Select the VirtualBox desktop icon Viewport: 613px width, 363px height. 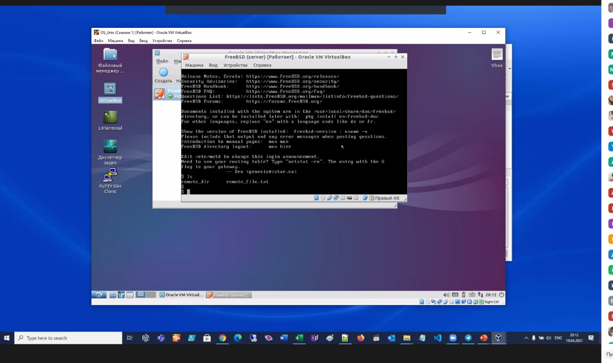110,93
